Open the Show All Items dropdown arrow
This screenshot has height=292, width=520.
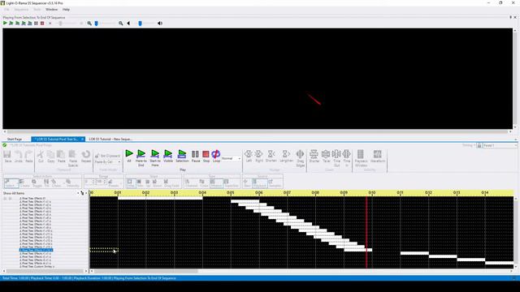click(x=78, y=193)
